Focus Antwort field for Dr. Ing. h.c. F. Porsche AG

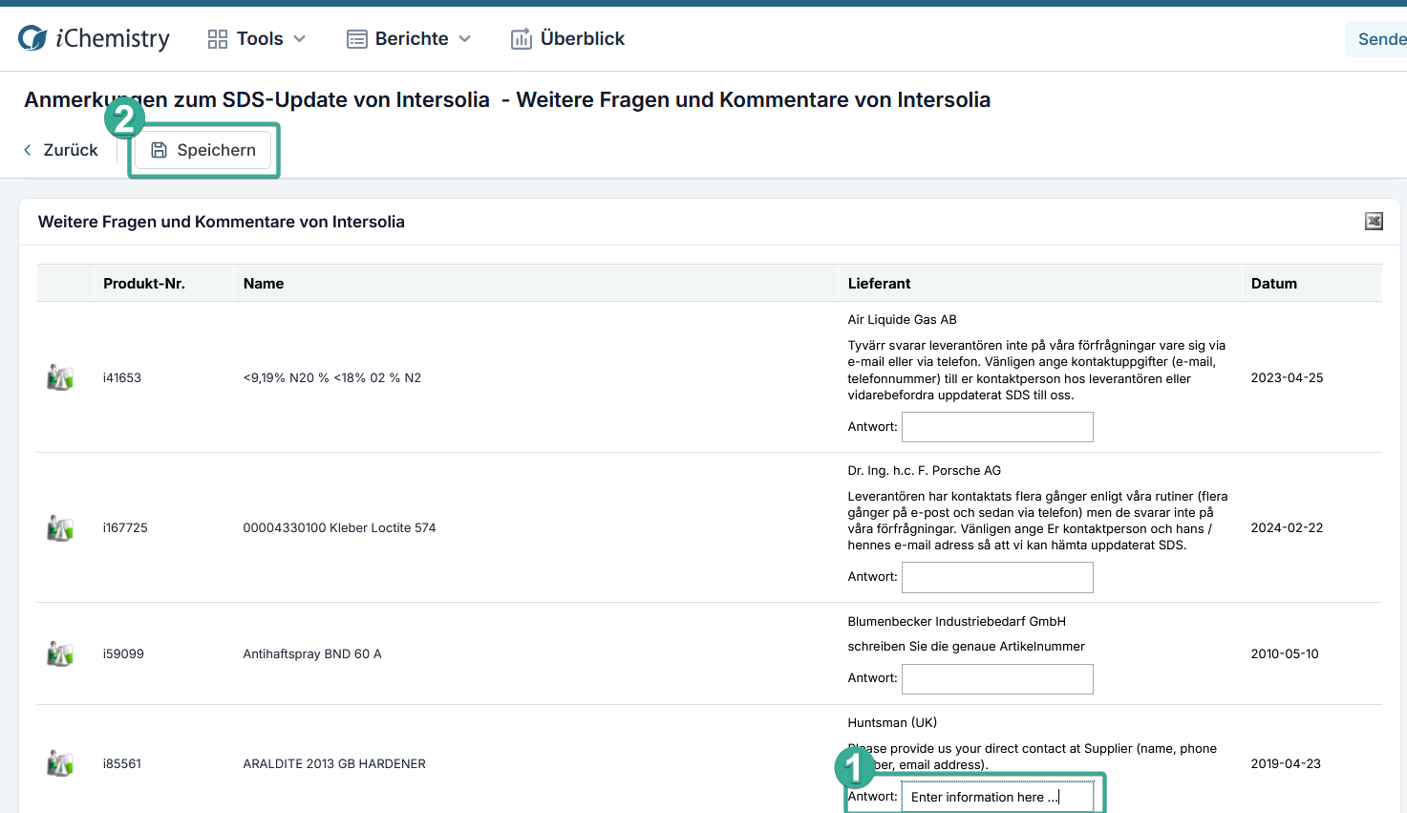(x=997, y=577)
